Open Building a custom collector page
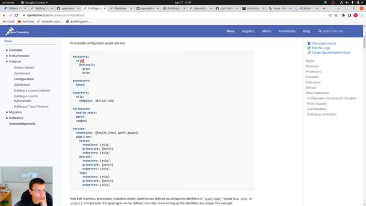 (x=32, y=90)
